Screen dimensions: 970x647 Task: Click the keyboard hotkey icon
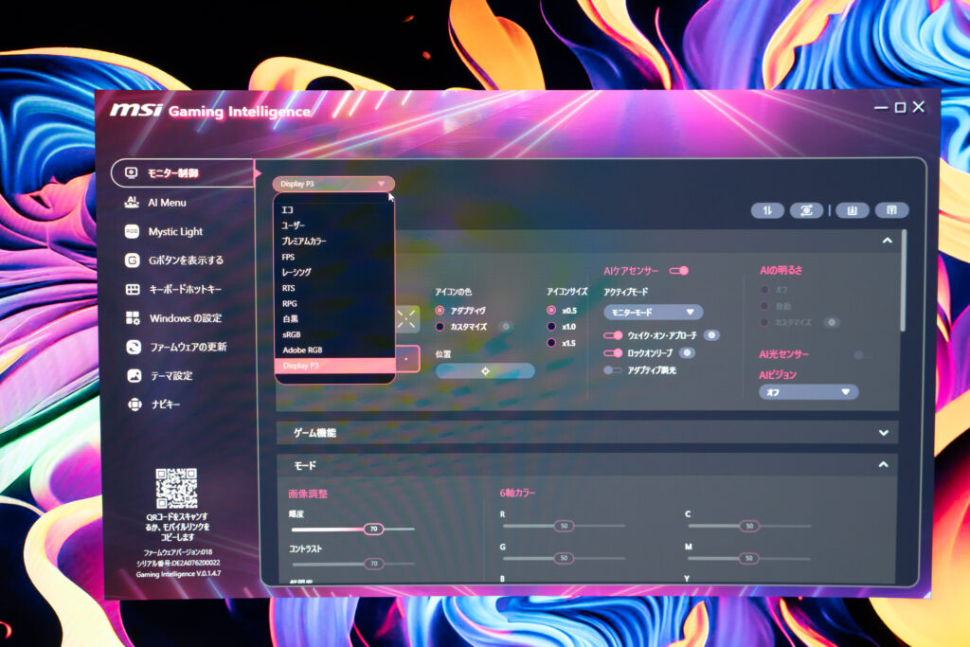(133, 289)
